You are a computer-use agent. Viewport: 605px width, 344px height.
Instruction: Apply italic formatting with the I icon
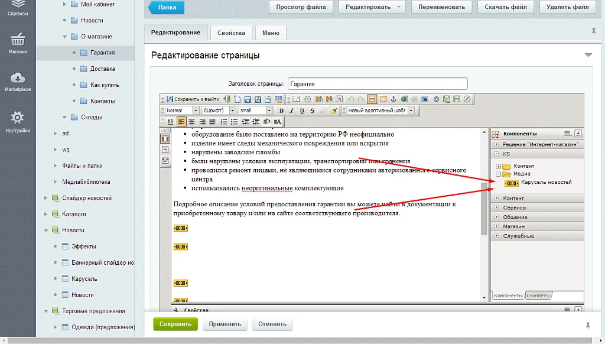pyautogui.click(x=292, y=111)
